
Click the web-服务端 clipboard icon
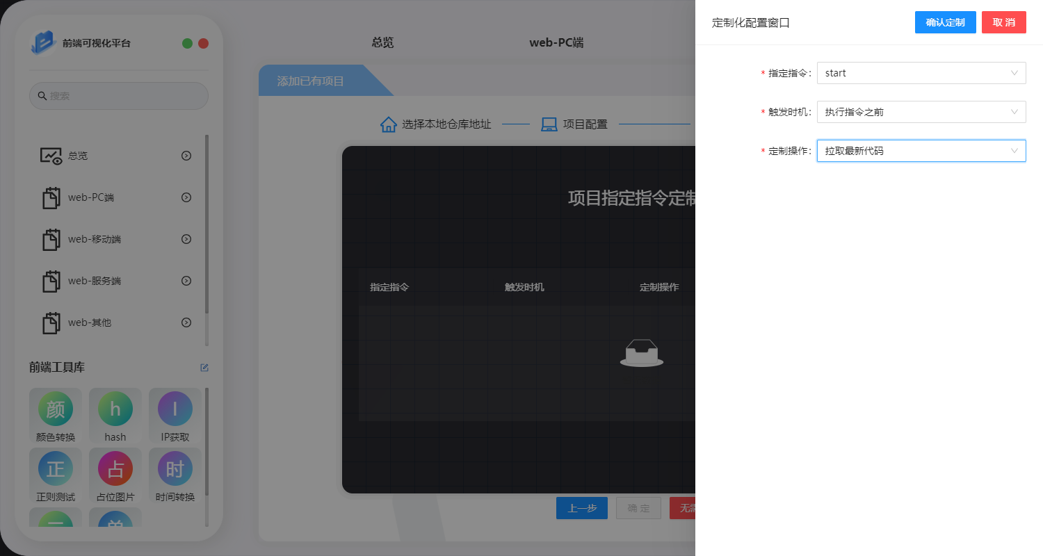(51, 281)
